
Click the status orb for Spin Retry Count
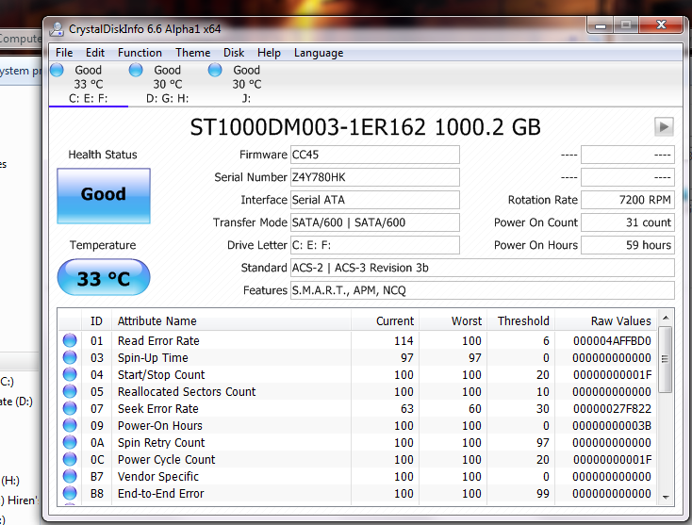70,442
